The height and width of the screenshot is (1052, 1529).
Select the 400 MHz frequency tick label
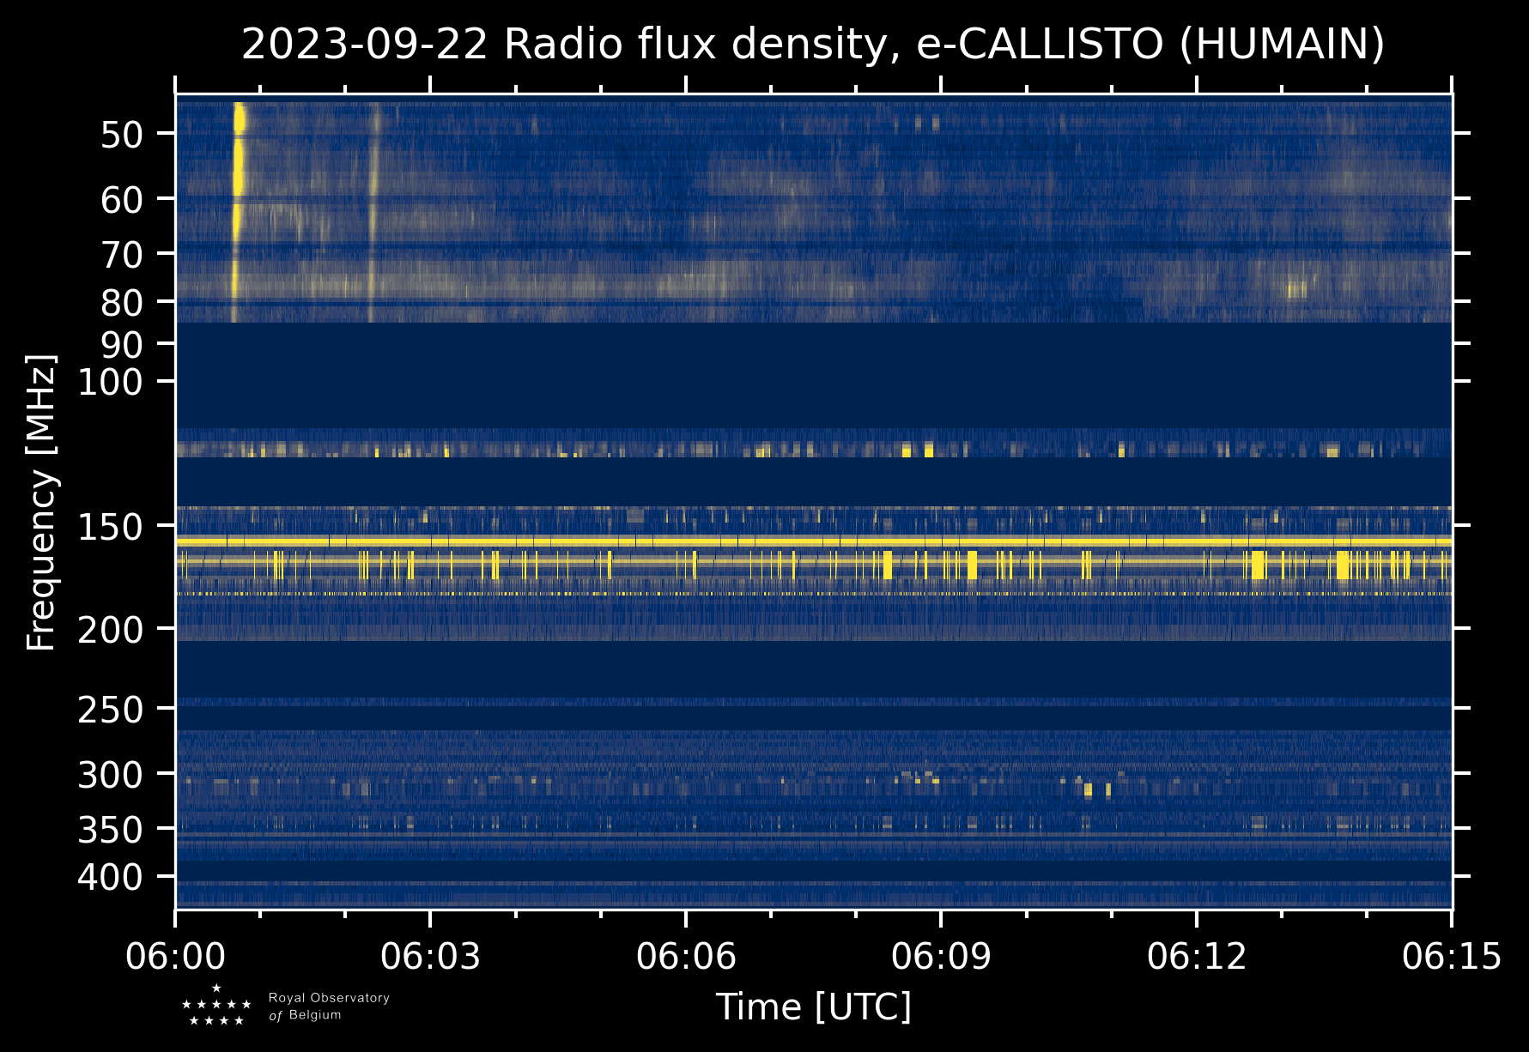pyautogui.click(x=121, y=878)
